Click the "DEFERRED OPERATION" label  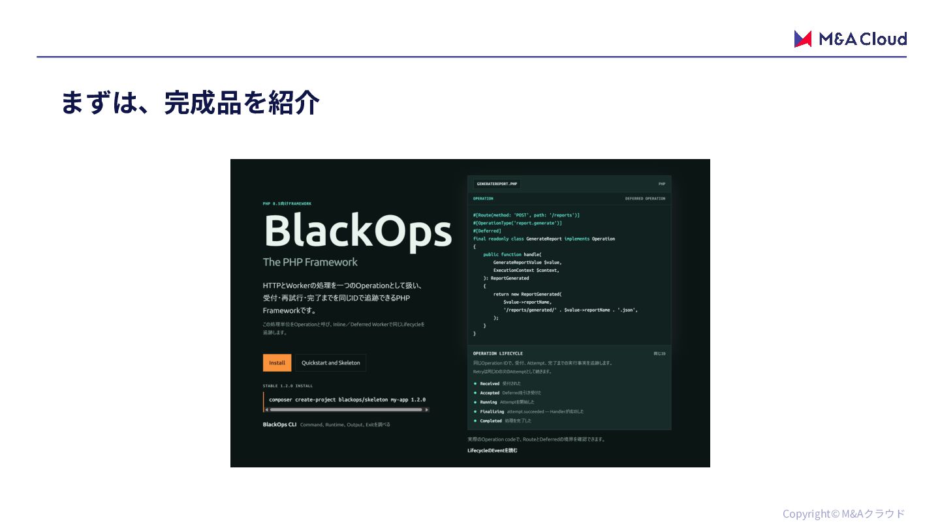[645, 198]
